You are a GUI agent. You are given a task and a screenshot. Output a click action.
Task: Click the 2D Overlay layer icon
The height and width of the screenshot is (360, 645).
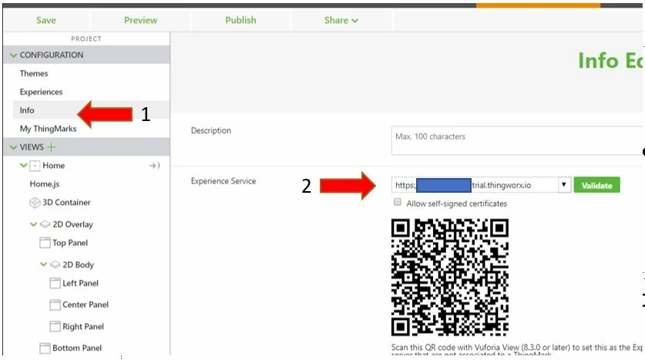45,224
